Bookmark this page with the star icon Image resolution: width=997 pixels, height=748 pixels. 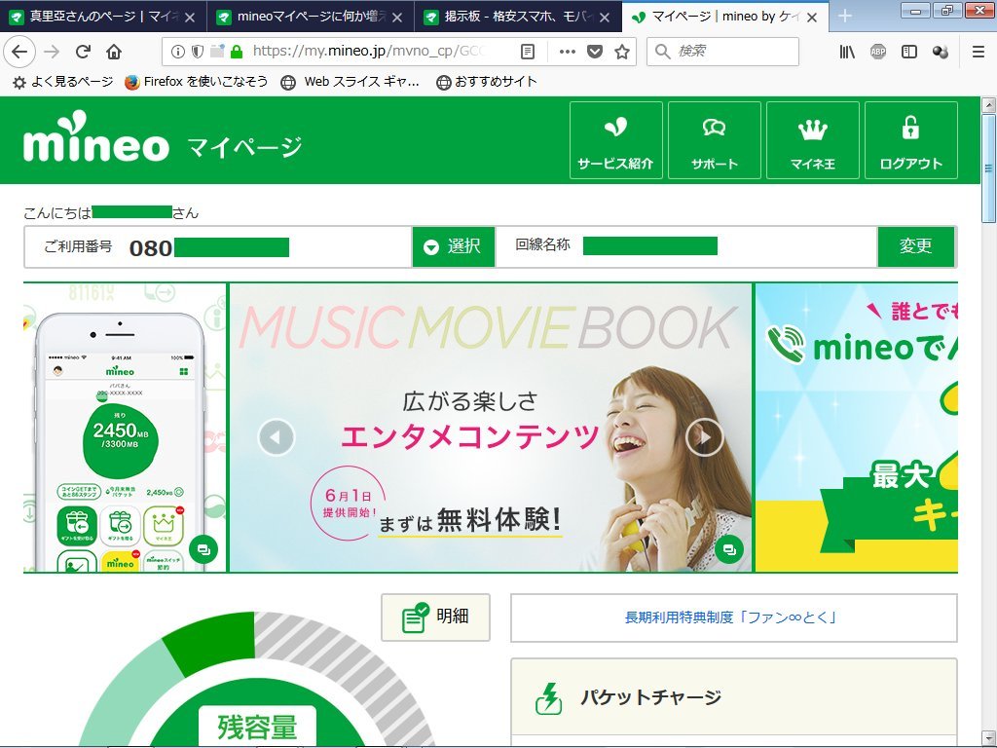[622, 52]
